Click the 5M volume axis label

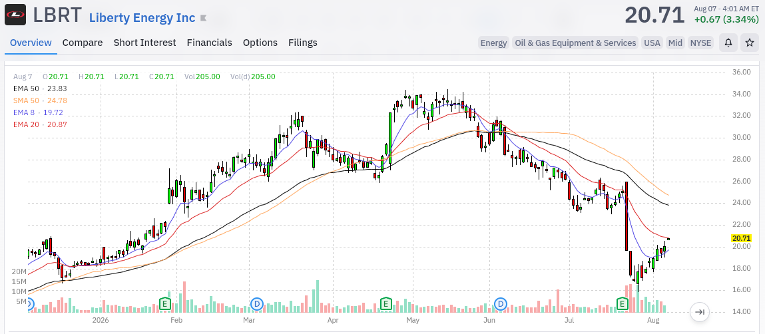[21, 301]
